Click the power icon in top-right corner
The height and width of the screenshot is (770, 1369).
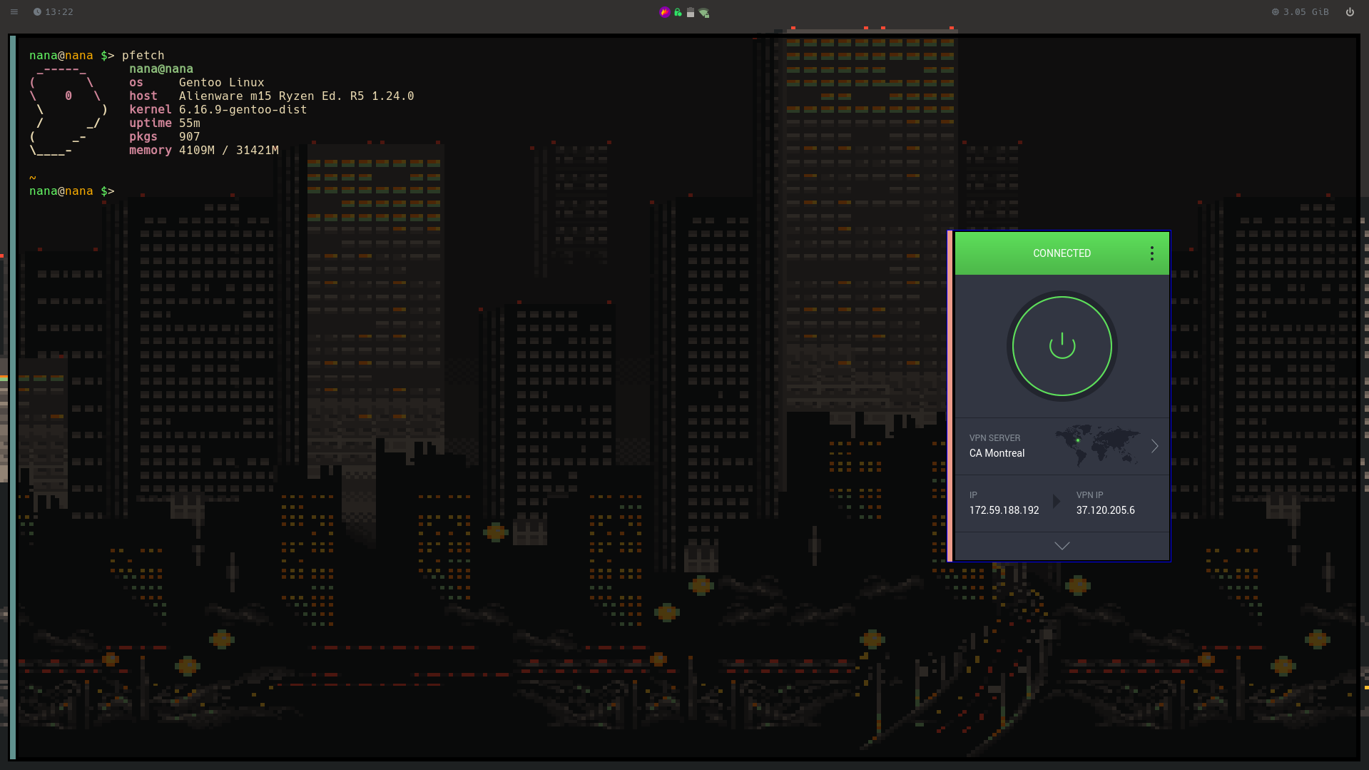coord(1350,12)
